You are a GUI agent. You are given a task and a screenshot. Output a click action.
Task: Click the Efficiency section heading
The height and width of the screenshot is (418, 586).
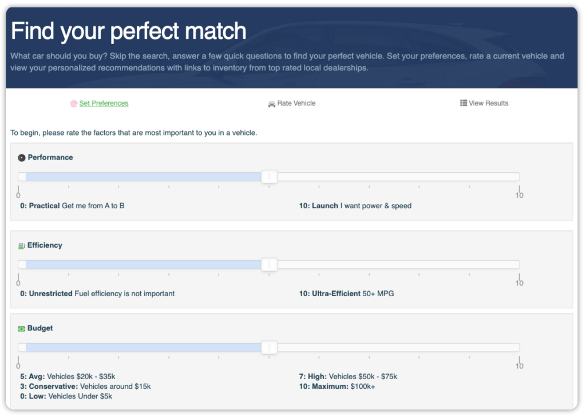tap(45, 245)
